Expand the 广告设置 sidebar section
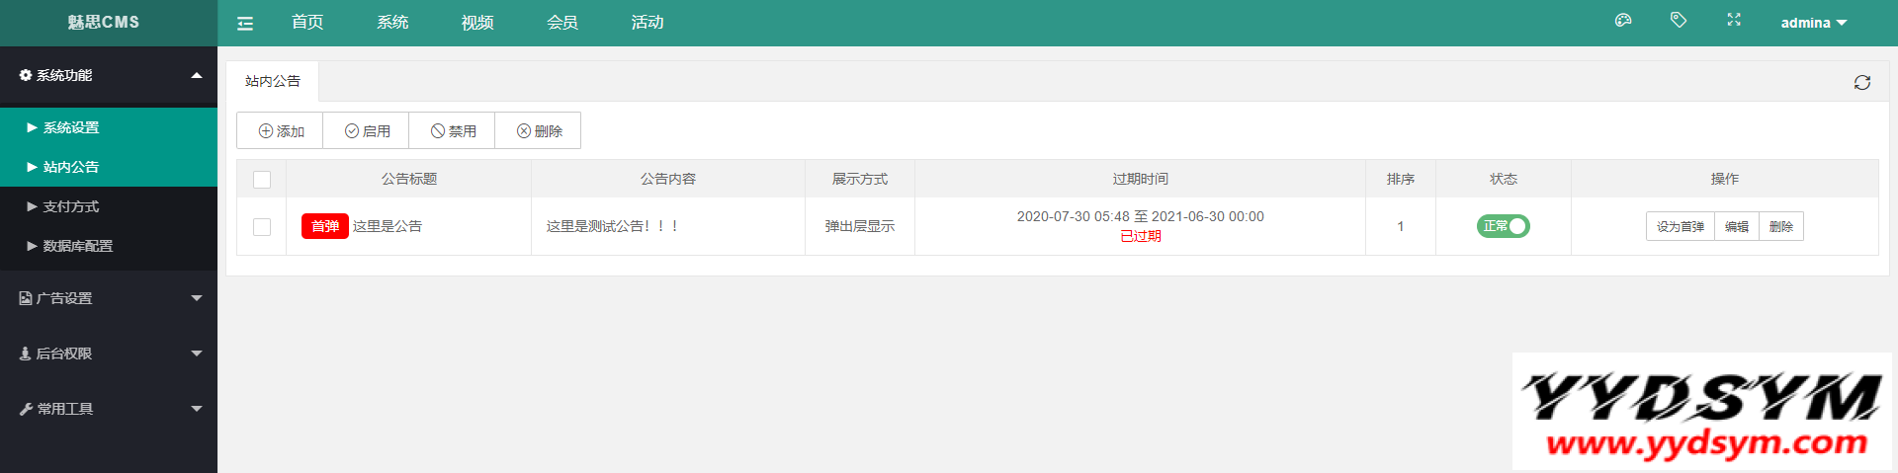The image size is (1898, 473). click(109, 298)
